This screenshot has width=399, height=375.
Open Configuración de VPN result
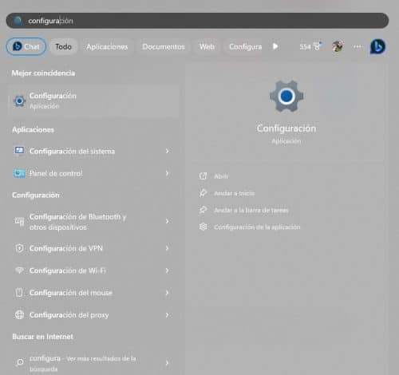click(94, 248)
